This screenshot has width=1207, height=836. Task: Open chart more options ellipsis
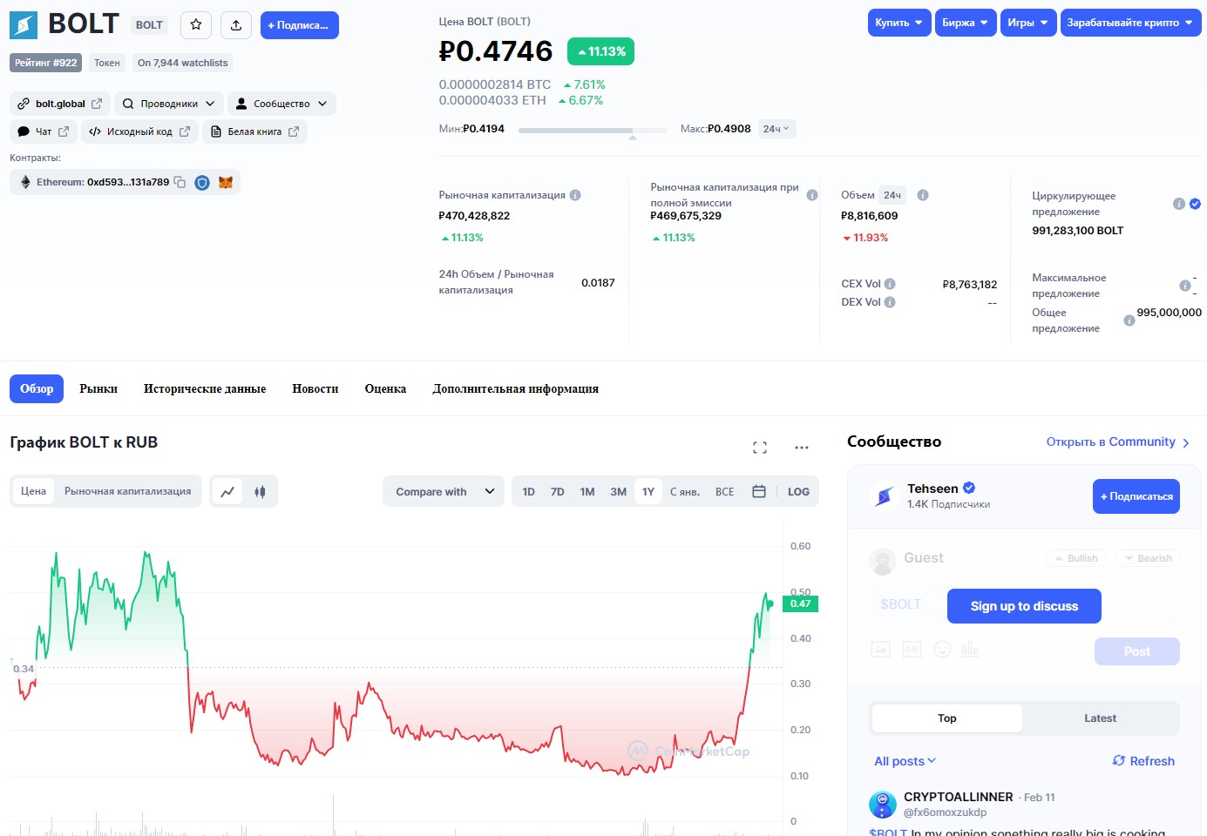[x=802, y=448]
